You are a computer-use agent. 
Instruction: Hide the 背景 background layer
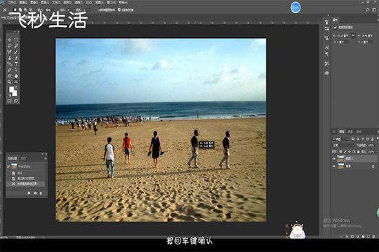pyautogui.click(x=334, y=166)
